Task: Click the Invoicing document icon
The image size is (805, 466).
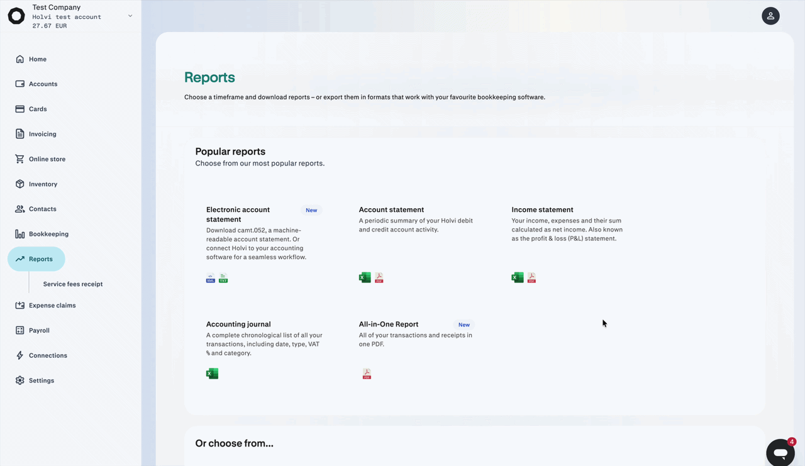Action: pos(20,134)
